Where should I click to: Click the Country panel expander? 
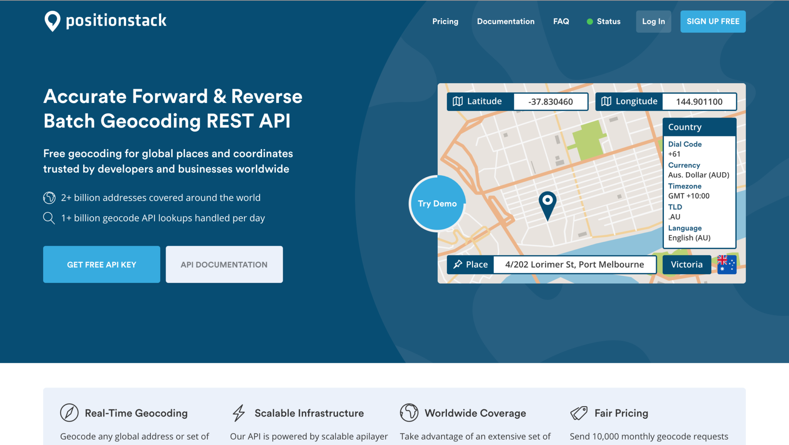point(698,127)
